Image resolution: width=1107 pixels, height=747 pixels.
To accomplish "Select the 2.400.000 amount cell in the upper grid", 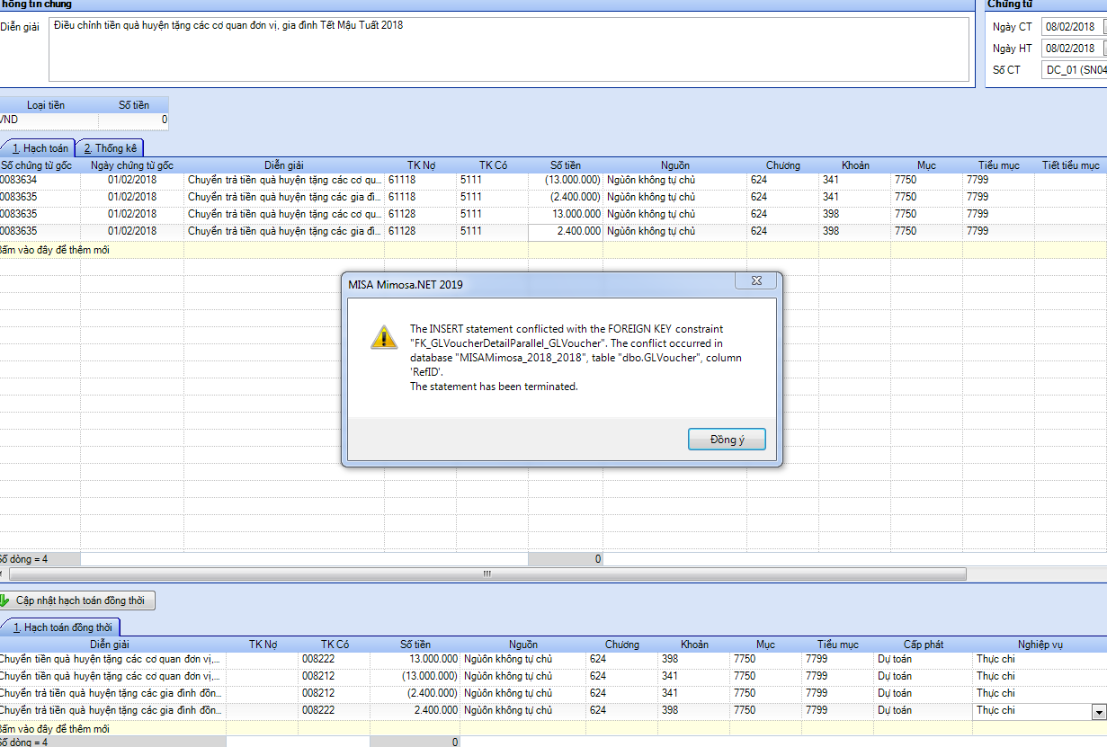I will pyautogui.click(x=566, y=231).
